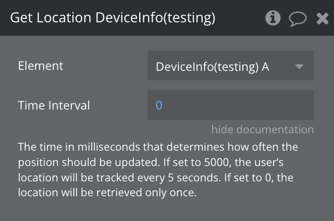The height and width of the screenshot is (221, 334).
Task: Click the words Get Location in header
Action: [51, 18]
